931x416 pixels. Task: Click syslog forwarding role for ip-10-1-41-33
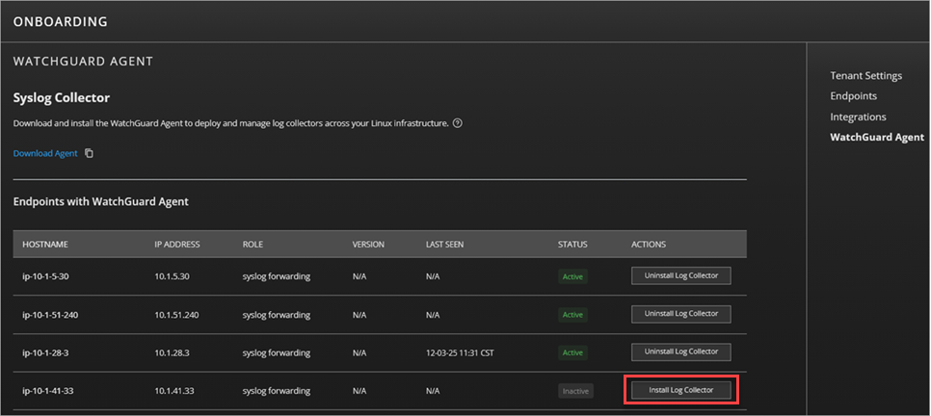(x=276, y=391)
